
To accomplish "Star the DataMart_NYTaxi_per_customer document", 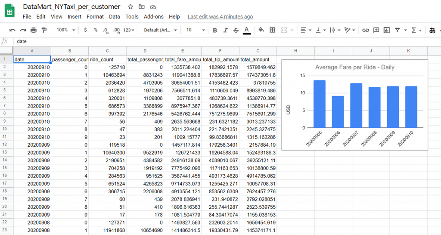I will [130, 7].
